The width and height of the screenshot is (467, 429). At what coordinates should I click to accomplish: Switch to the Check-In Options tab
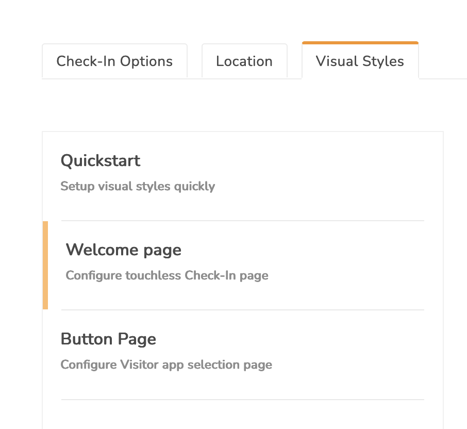coord(114,61)
